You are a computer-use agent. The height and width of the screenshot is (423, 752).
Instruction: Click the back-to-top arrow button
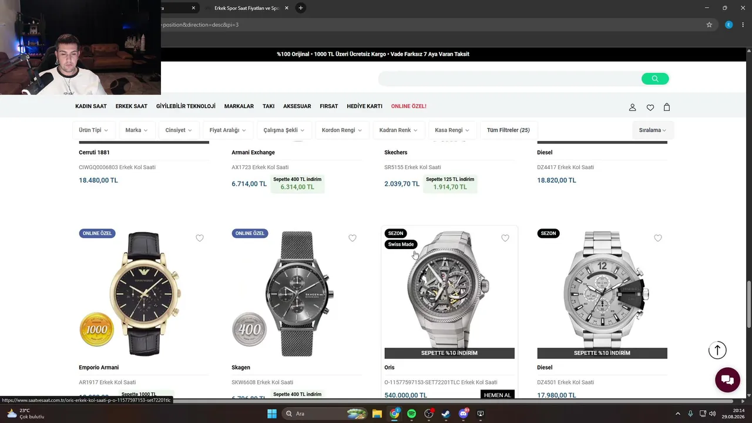(x=717, y=350)
